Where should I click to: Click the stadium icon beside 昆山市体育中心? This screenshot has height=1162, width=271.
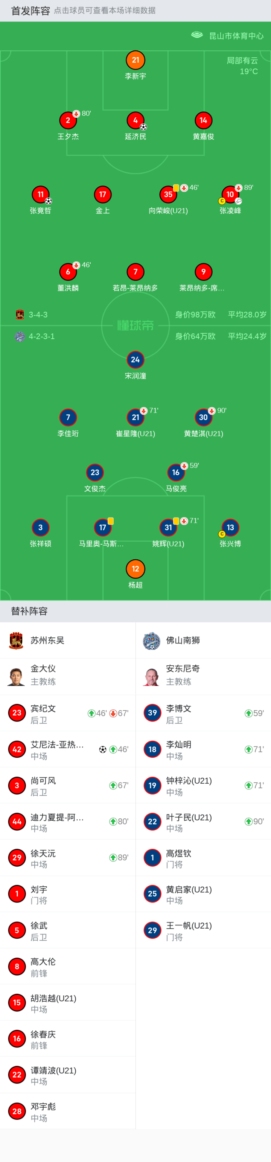[x=197, y=35]
